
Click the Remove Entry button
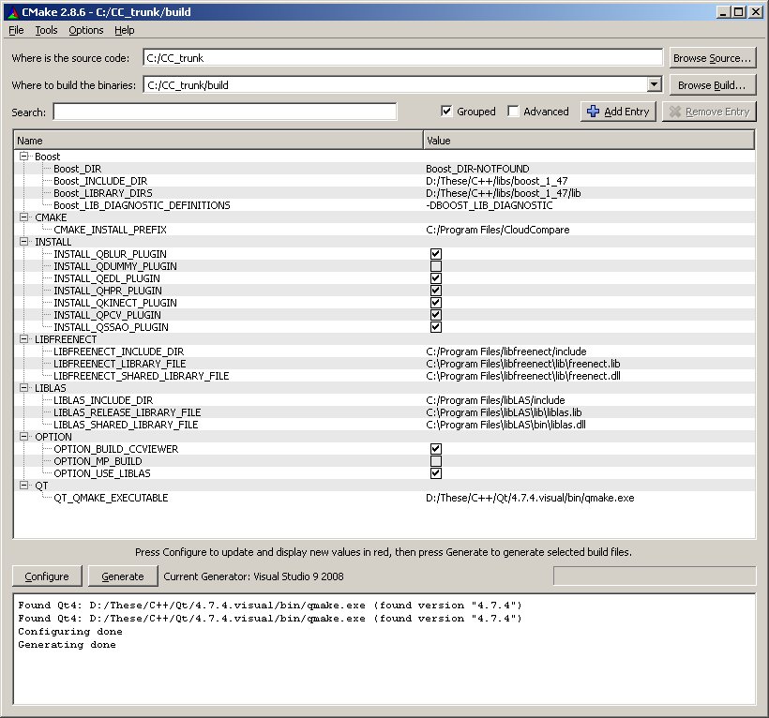click(709, 112)
